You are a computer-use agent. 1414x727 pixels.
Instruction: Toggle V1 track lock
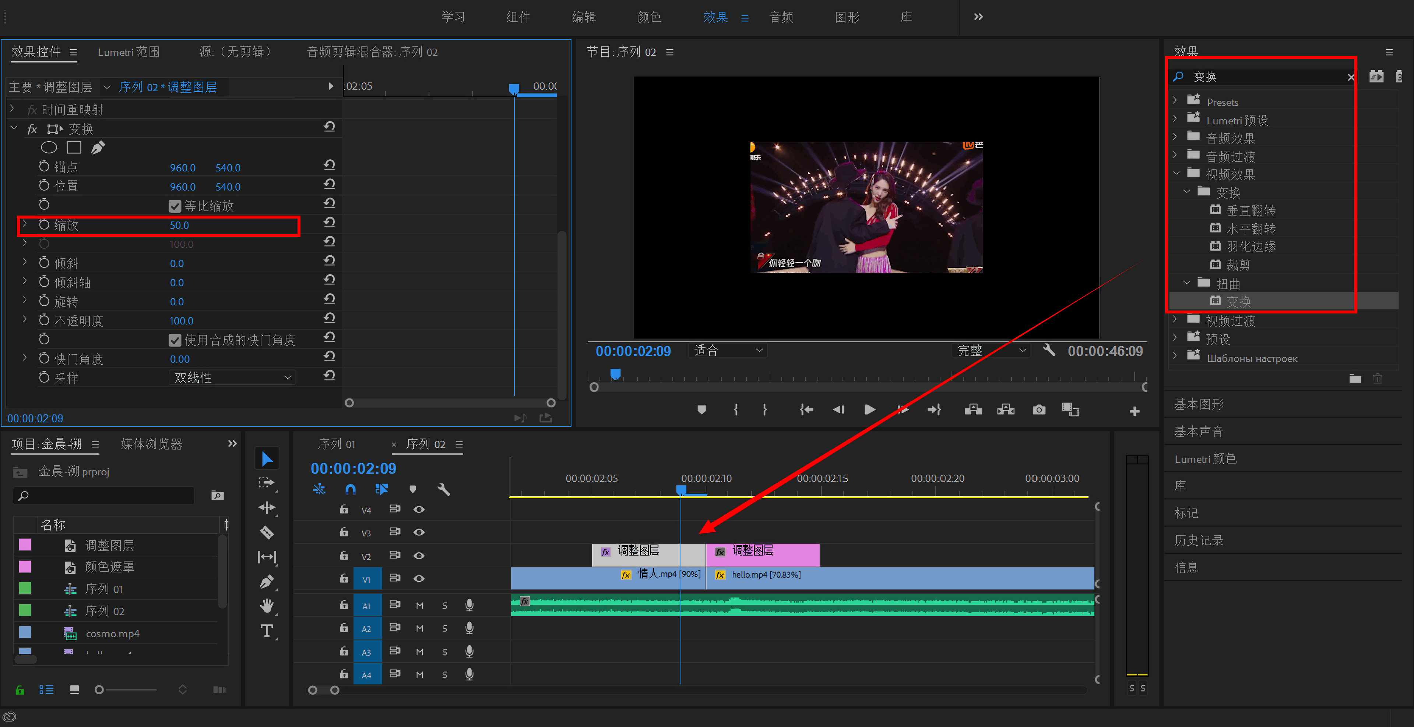click(x=344, y=578)
